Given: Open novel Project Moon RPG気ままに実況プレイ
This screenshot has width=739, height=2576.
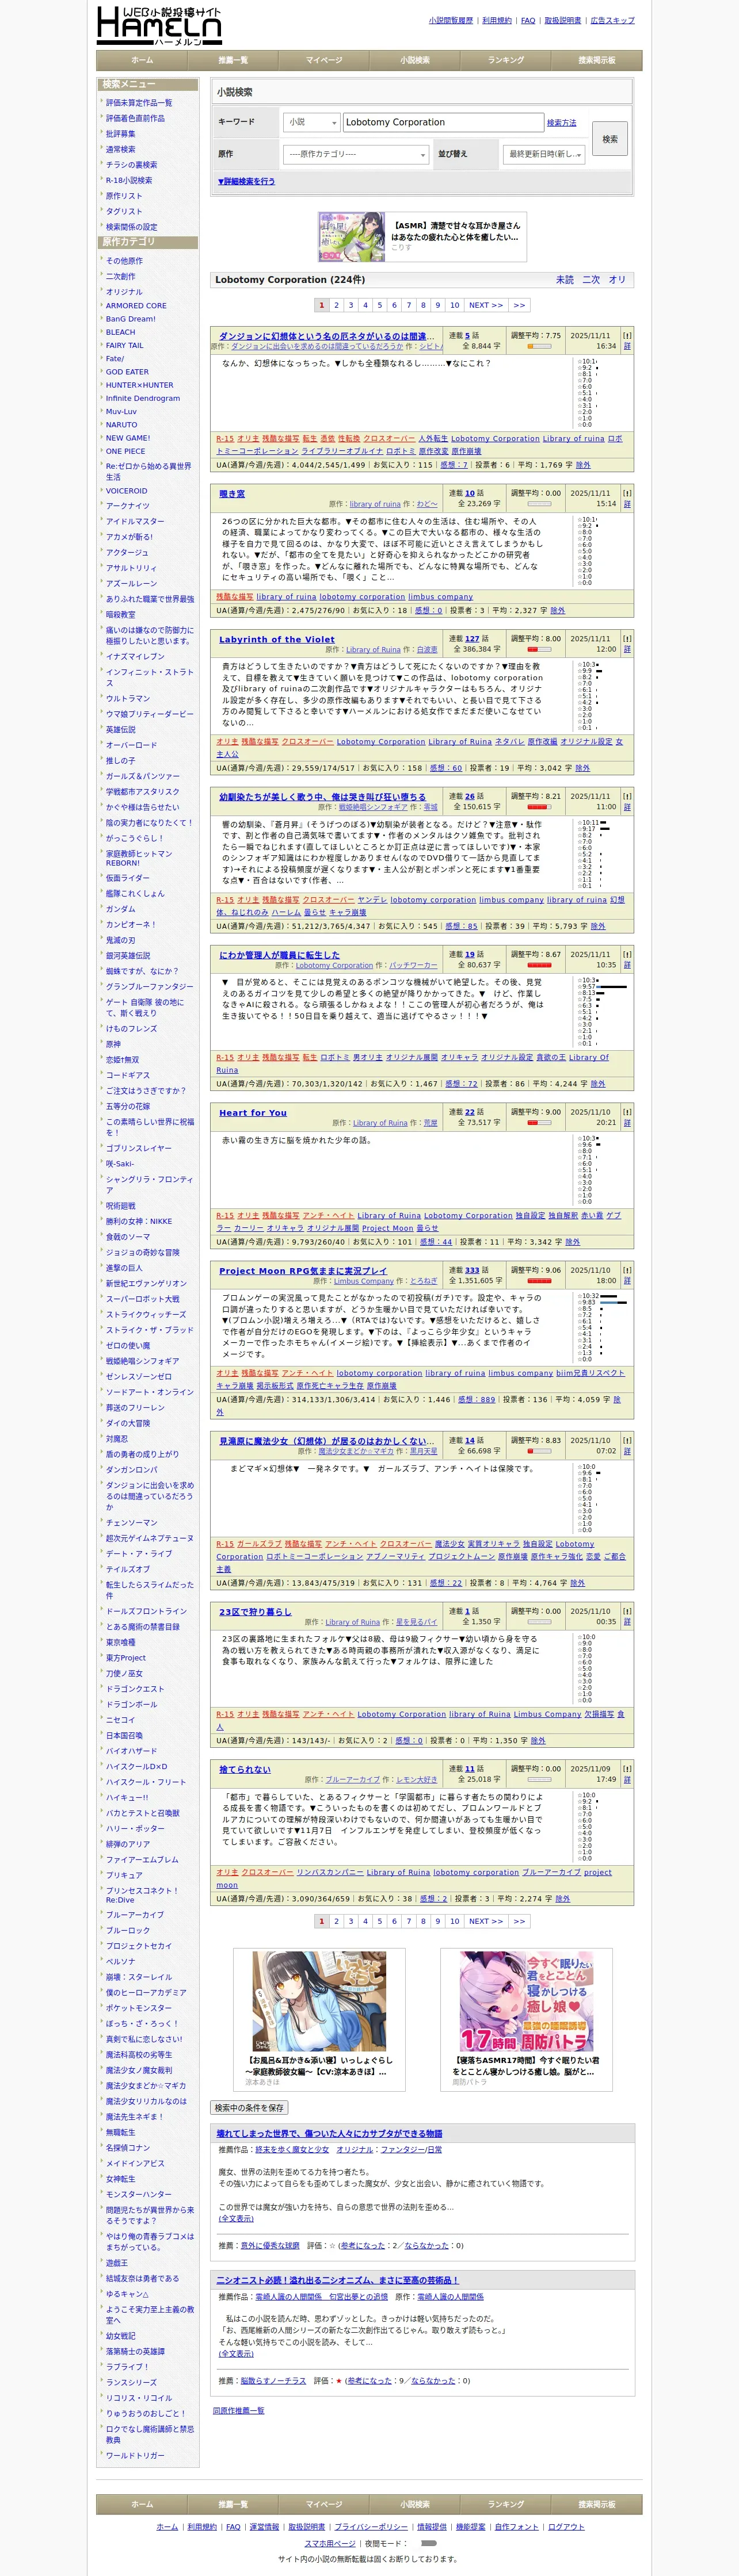Looking at the screenshot, I should point(302,1270).
